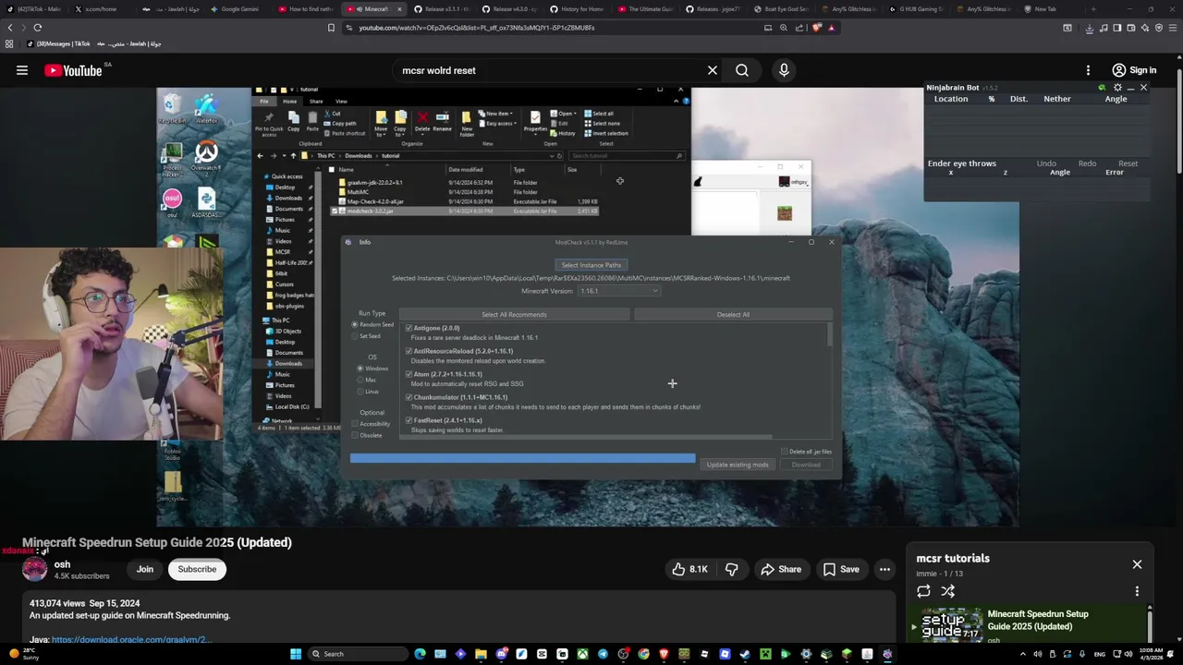
Task: Toggle shuffle playlist icon
Action: coord(947,591)
